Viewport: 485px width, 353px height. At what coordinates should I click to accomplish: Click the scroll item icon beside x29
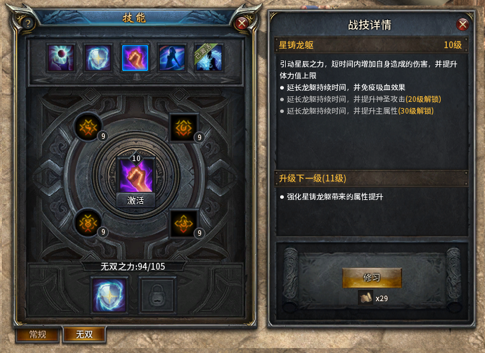tap(366, 298)
